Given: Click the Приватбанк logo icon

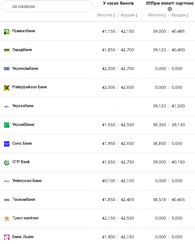Looking at the screenshot, I should click(x=7, y=32).
